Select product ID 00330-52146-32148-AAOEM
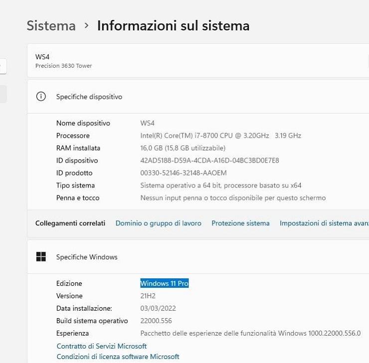 coord(184,173)
